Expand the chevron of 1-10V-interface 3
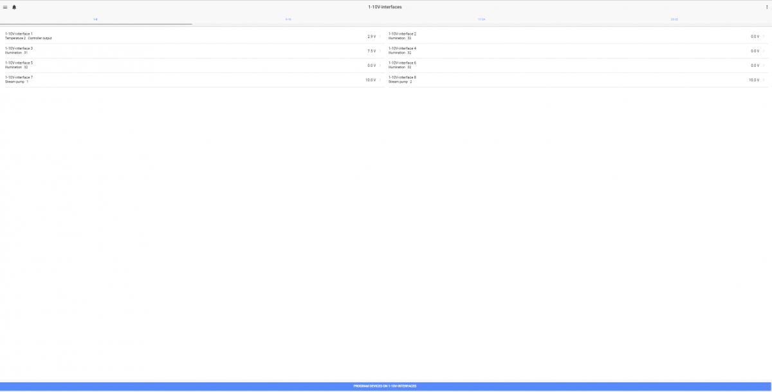 coord(380,51)
